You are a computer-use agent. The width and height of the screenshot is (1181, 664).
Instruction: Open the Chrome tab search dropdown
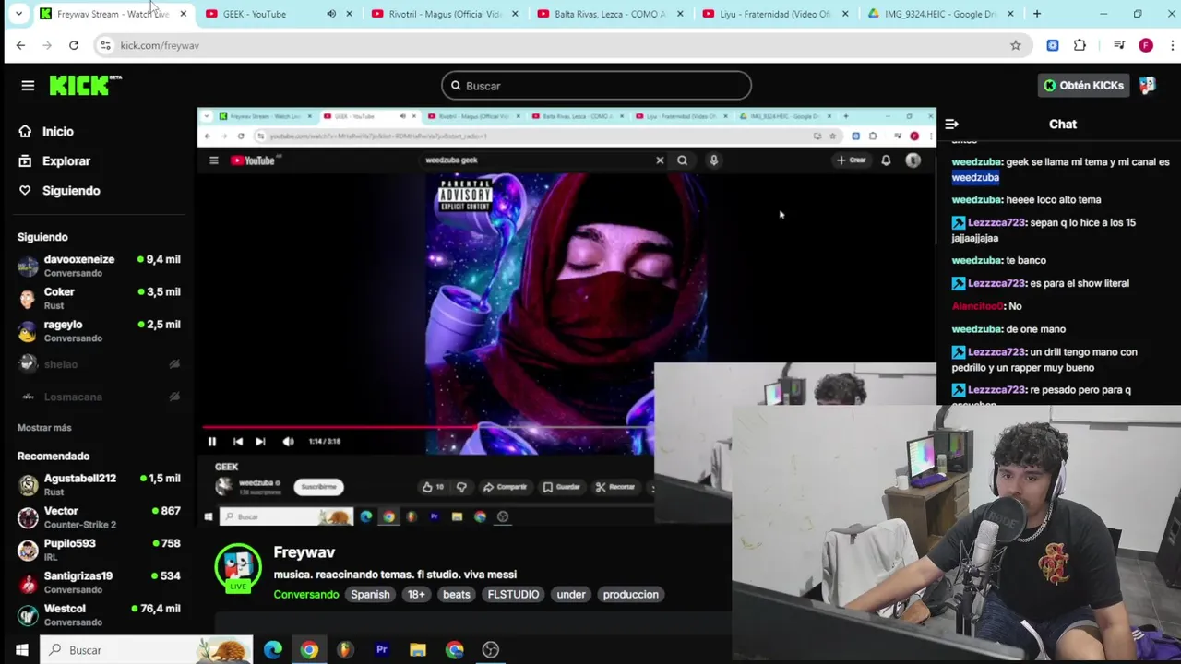18,14
